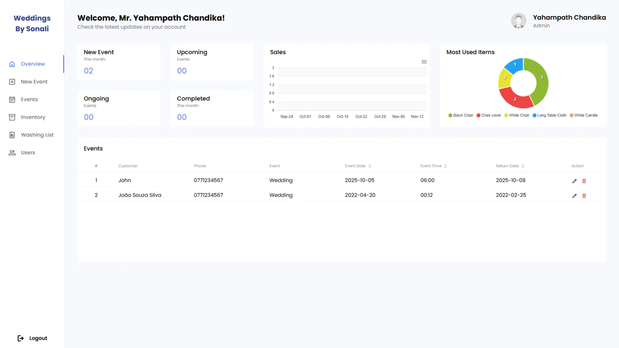Click the Logout button
The image size is (619, 348).
32,338
